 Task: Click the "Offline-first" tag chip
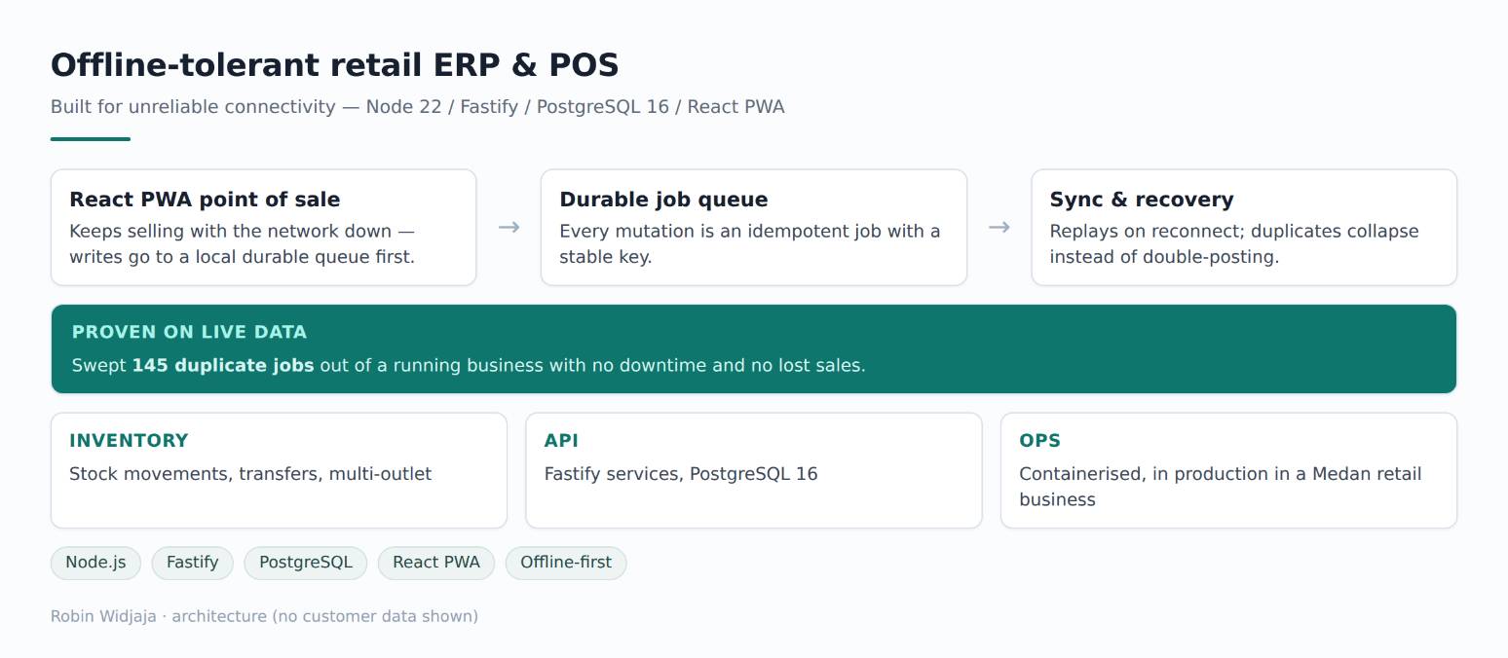(566, 563)
